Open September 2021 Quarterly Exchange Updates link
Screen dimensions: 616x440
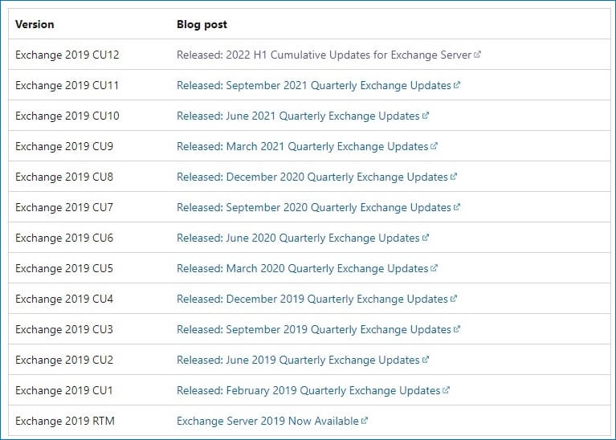[313, 85]
